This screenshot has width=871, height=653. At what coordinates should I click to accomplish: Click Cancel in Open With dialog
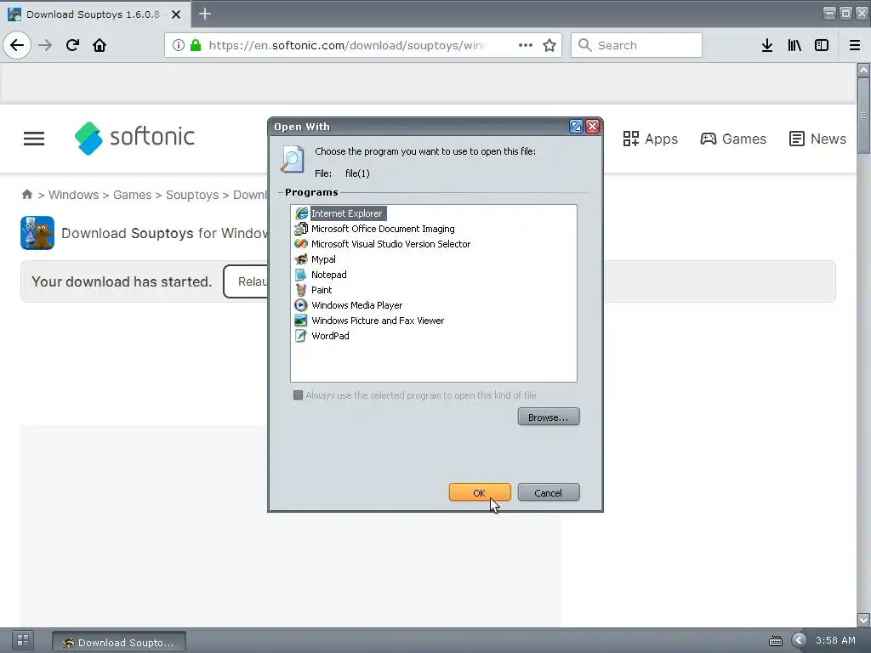(549, 492)
